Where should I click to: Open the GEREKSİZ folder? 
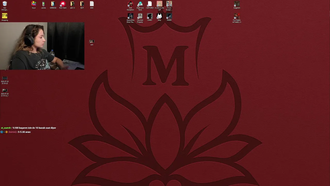(53, 5)
